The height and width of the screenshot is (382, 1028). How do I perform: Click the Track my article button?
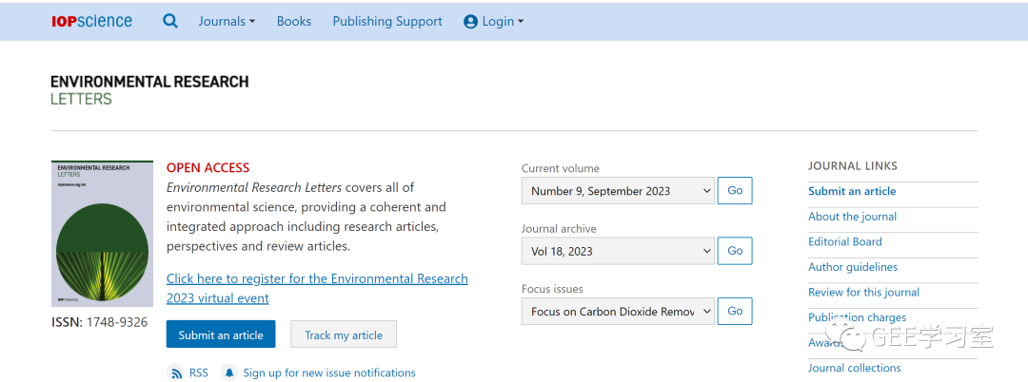pos(344,334)
